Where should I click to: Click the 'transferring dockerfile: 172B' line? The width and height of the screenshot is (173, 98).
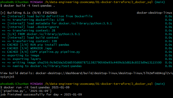(x=33, y=20)
